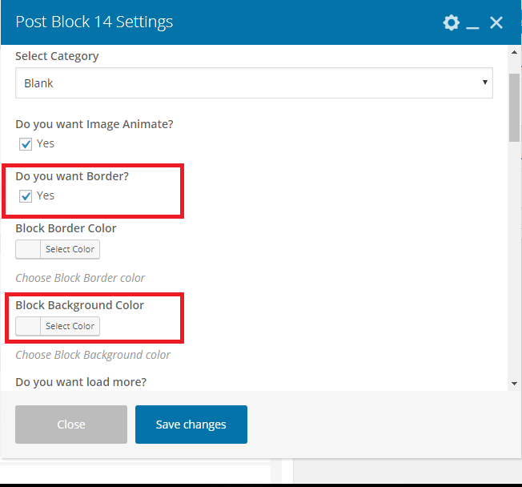Click the 'Do you want load more?' label
The height and width of the screenshot is (487, 522).
(81, 382)
